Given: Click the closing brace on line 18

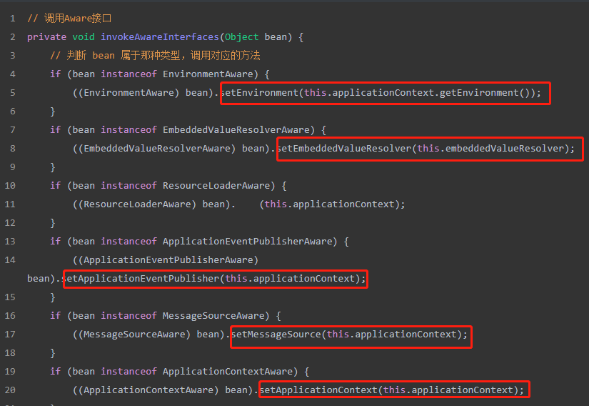Looking at the screenshot, I should [53, 353].
